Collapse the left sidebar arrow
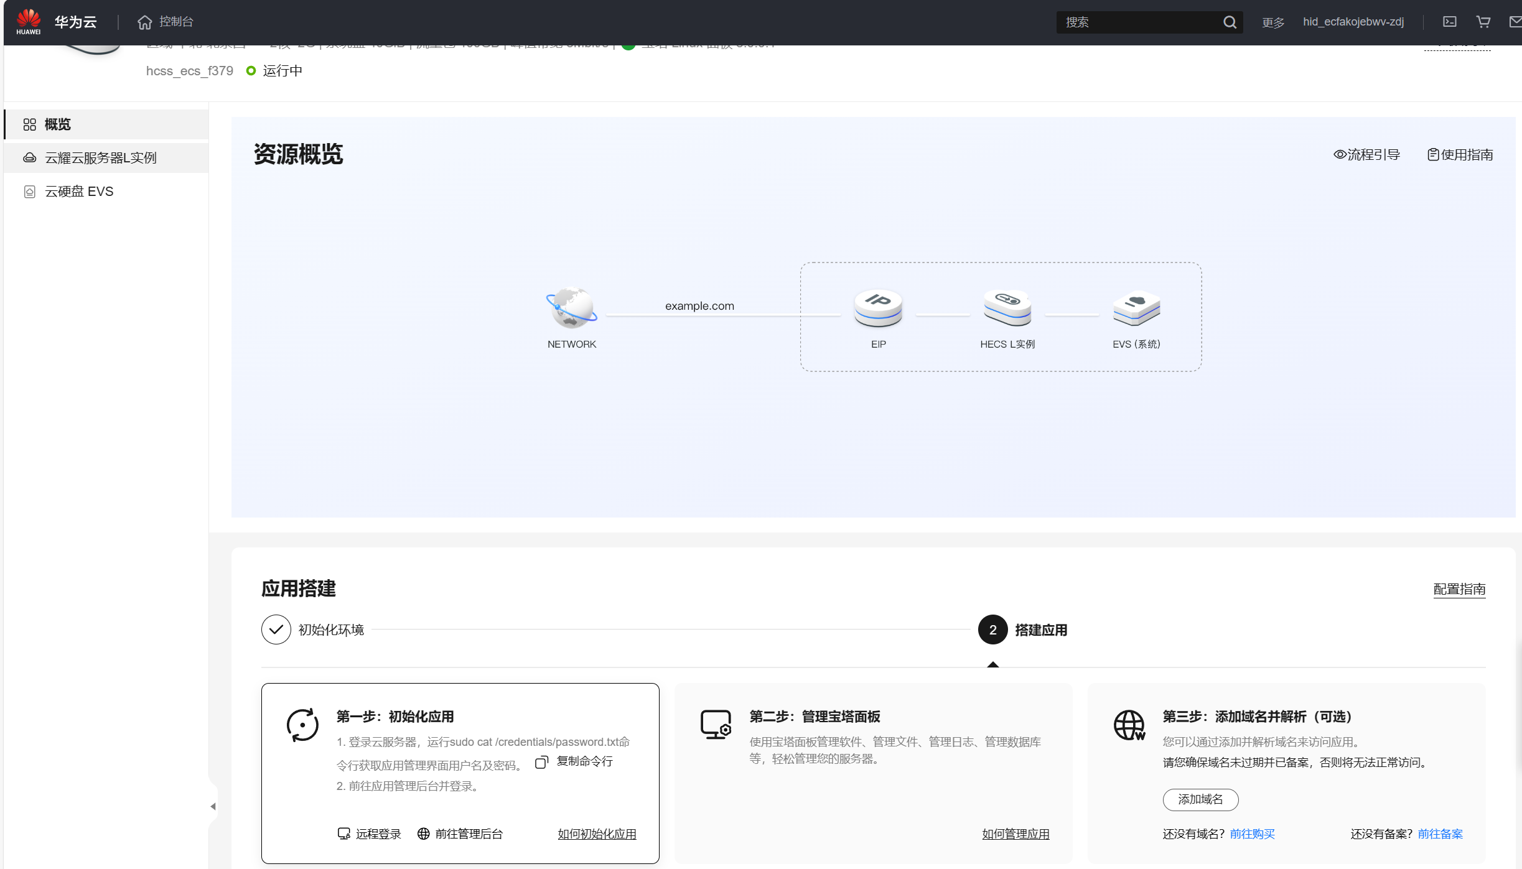 point(213,806)
